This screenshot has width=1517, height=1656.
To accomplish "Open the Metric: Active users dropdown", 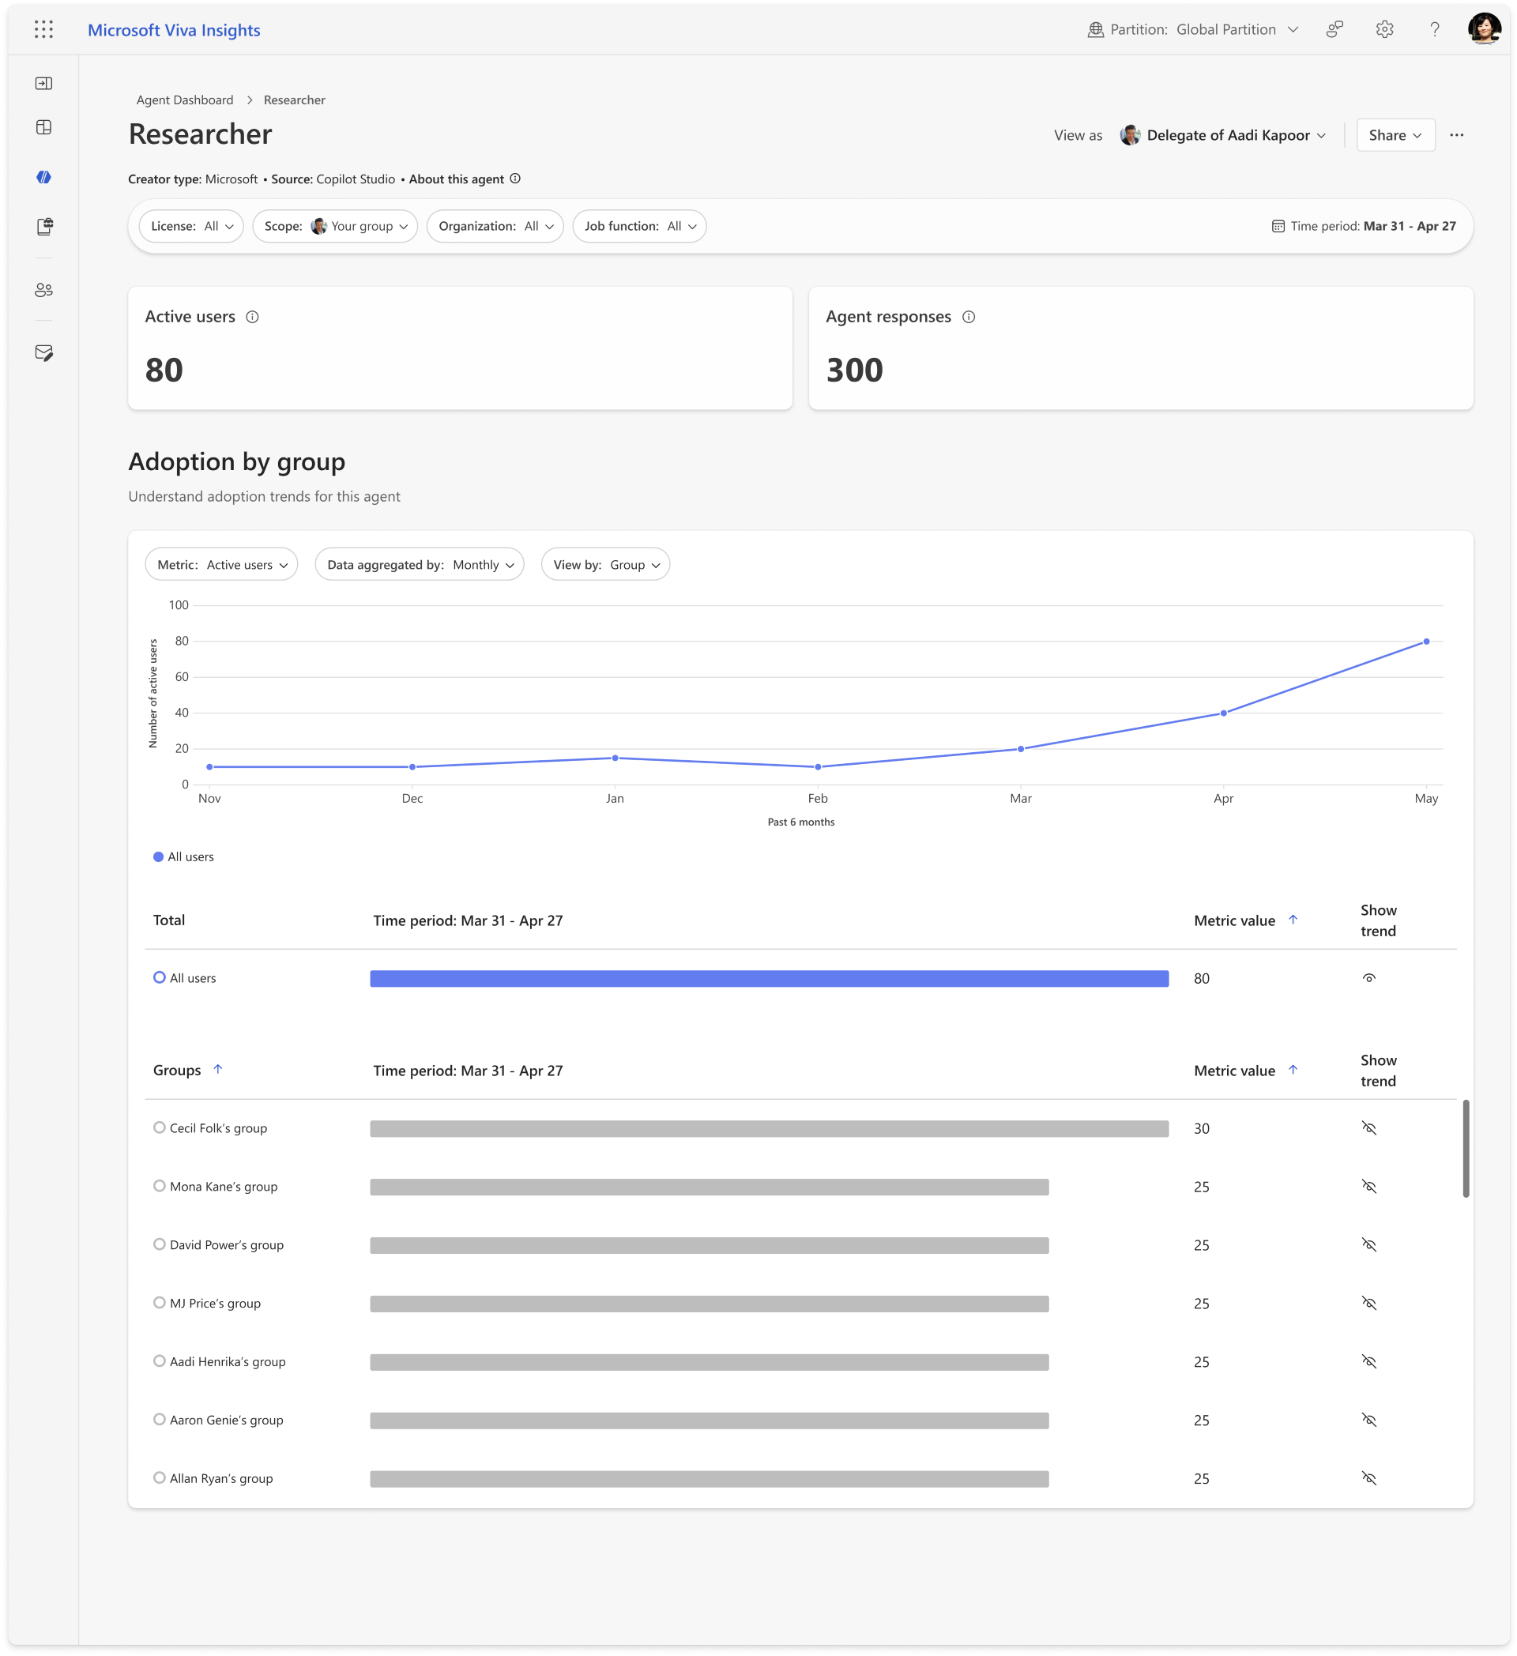I will [222, 564].
